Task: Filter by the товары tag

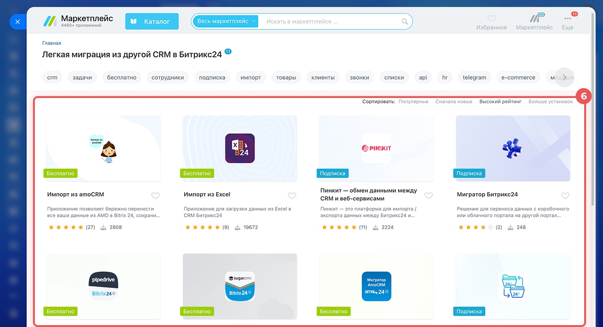Action: pos(286,77)
